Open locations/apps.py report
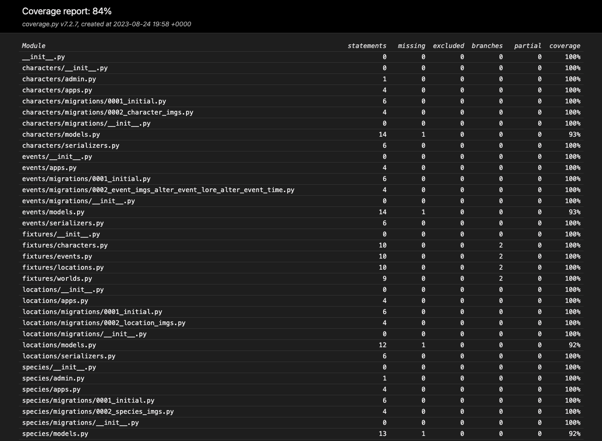602x441 pixels. (x=55, y=301)
